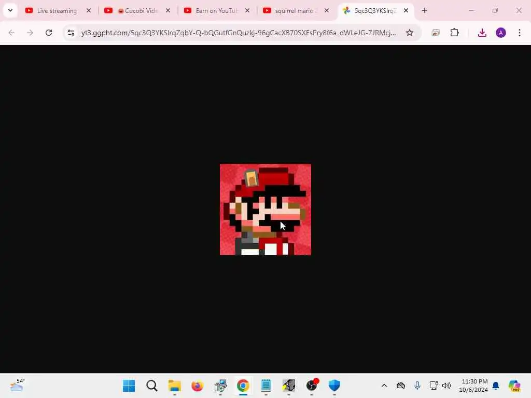Open the media/cast control icon in toolbar
This screenshot has height=398, width=531.
tap(436, 33)
